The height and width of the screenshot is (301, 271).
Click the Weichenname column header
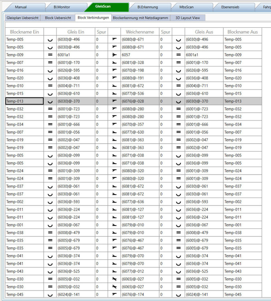[x=140, y=32]
